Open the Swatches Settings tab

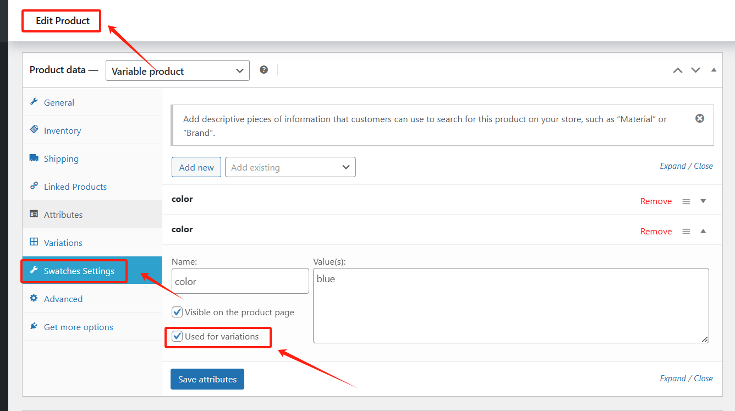(x=79, y=271)
